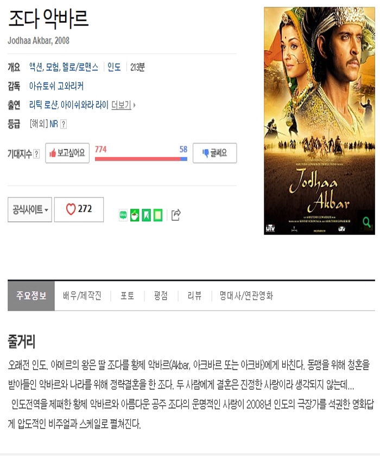Open actor 리틱 로샨 link
Screen dimensions: 380x462
coord(43,105)
